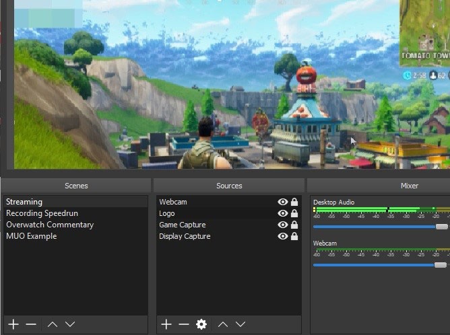Image resolution: width=450 pixels, height=335 pixels.
Task: Click the Scenes panel header
Action: [x=76, y=186]
